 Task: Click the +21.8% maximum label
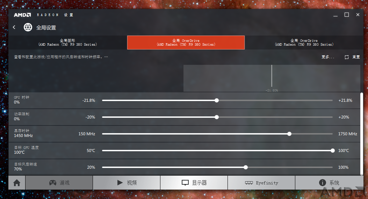tap(345, 100)
